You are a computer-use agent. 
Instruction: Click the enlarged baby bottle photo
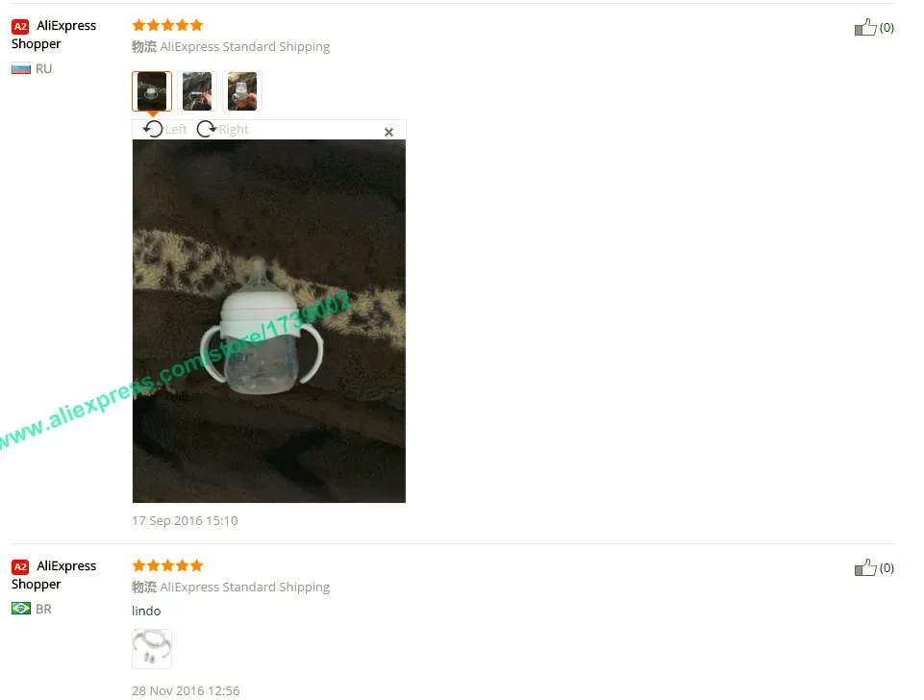tap(268, 321)
